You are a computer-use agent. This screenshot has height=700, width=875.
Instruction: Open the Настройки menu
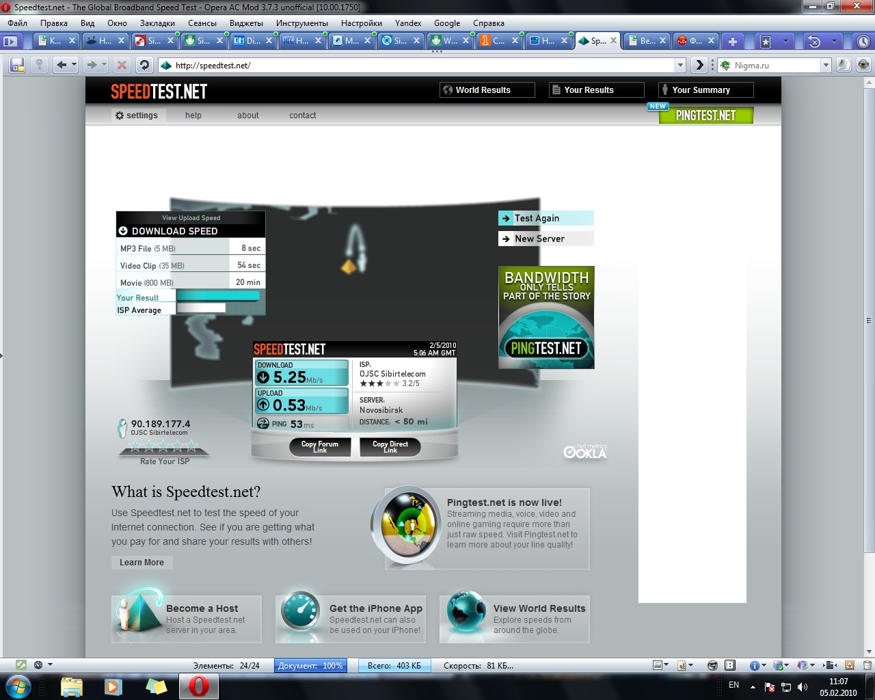coord(362,23)
